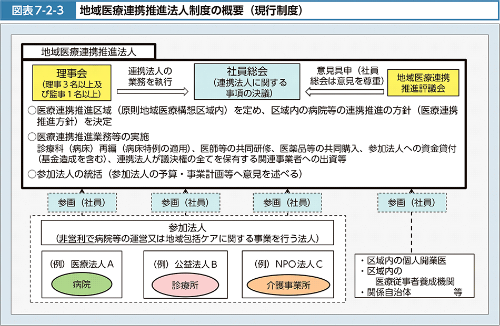Click the 参画（社員） box above 個人開業医 list
This screenshot has width=500, height=326.
pyautogui.click(x=412, y=202)
